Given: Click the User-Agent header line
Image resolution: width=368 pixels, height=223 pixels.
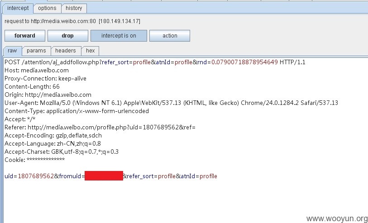Looking at the screenshot, I should (172, 103).
